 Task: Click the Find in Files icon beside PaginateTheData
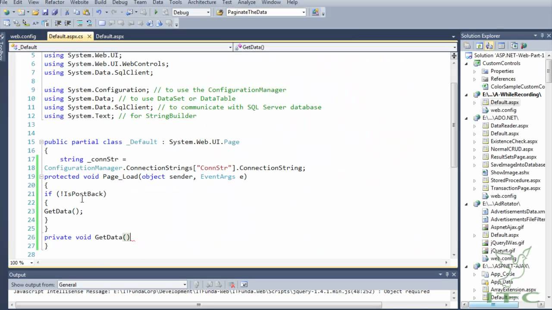tap(220, 12)
